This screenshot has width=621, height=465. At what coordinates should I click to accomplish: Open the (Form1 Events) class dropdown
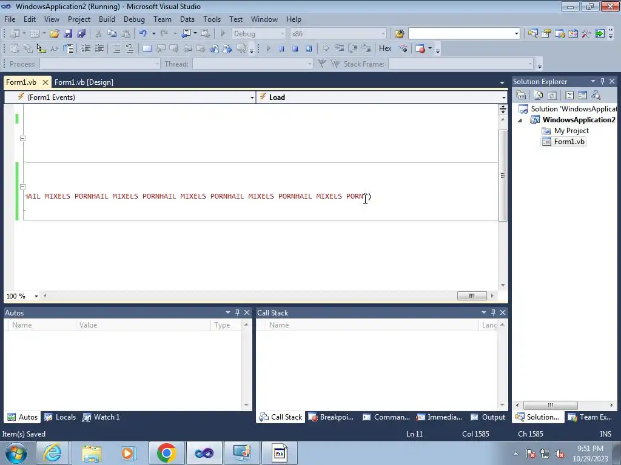252,97
